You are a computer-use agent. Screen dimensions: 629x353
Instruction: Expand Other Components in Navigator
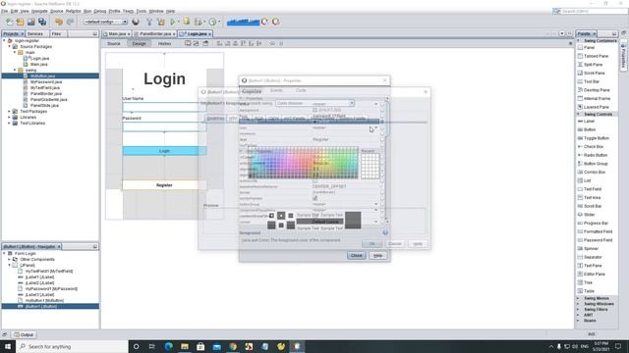(x=9, y=259)
